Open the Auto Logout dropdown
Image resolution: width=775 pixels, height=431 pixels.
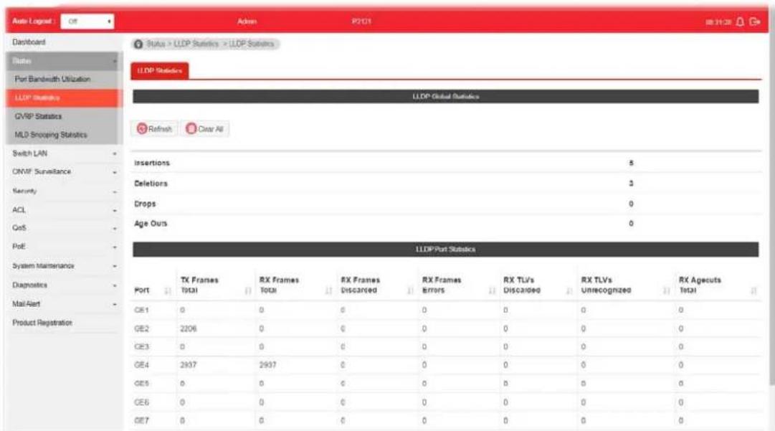click(x=87, y=22)
